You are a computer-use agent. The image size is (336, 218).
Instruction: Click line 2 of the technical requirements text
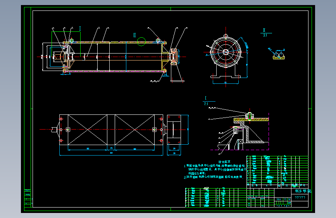(213, 177)
